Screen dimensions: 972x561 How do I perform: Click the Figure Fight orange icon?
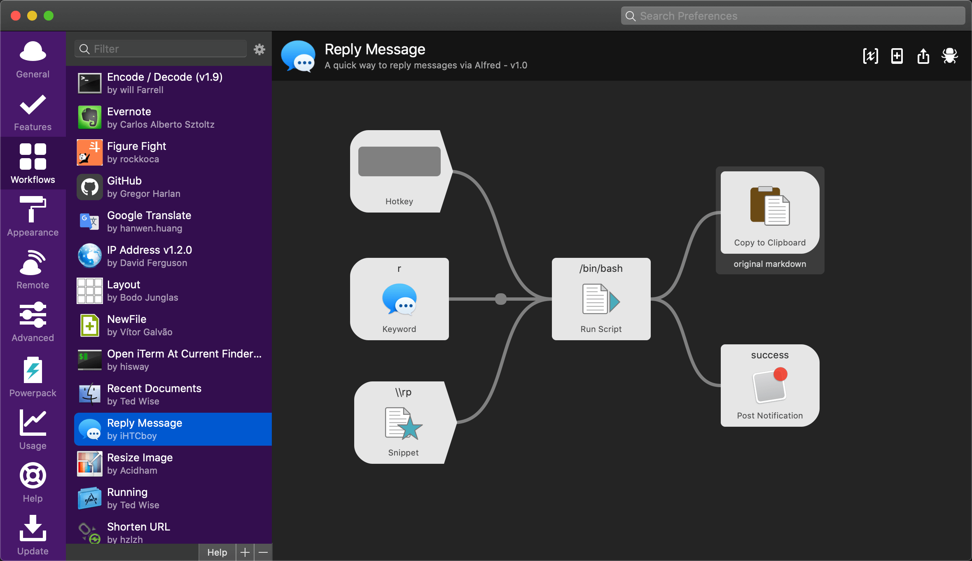[x=90, y=152]
